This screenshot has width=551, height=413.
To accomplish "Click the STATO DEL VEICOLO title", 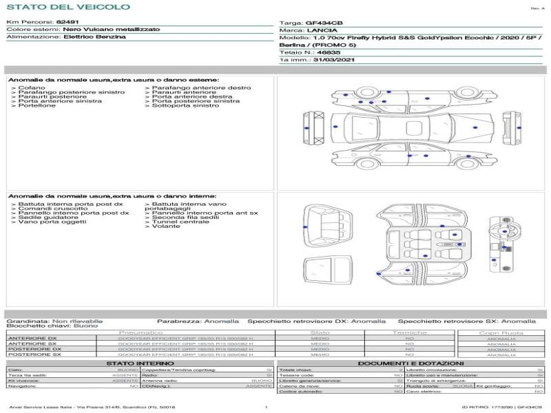I will click(x=68, y=7).
